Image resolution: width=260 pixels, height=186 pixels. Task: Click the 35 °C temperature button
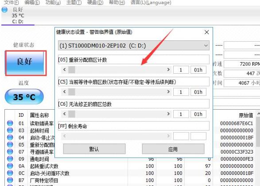point(24,97)
